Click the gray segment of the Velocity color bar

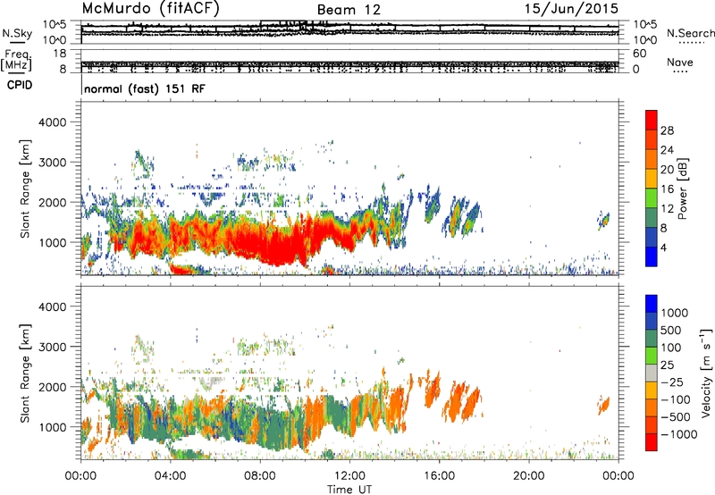click(x=652, y=373)
